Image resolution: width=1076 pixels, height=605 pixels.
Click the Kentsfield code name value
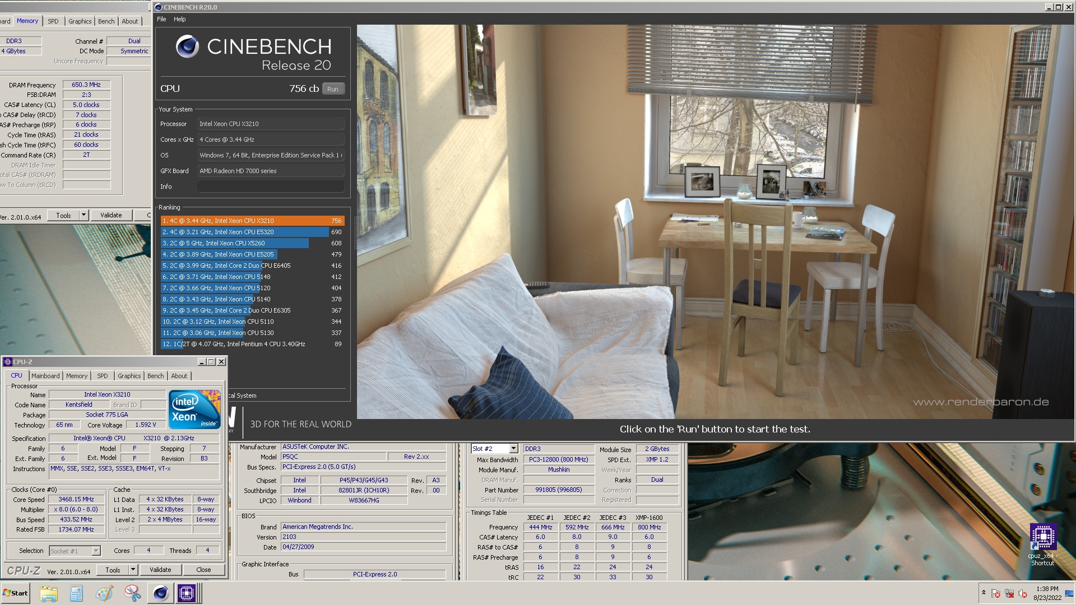79,404
